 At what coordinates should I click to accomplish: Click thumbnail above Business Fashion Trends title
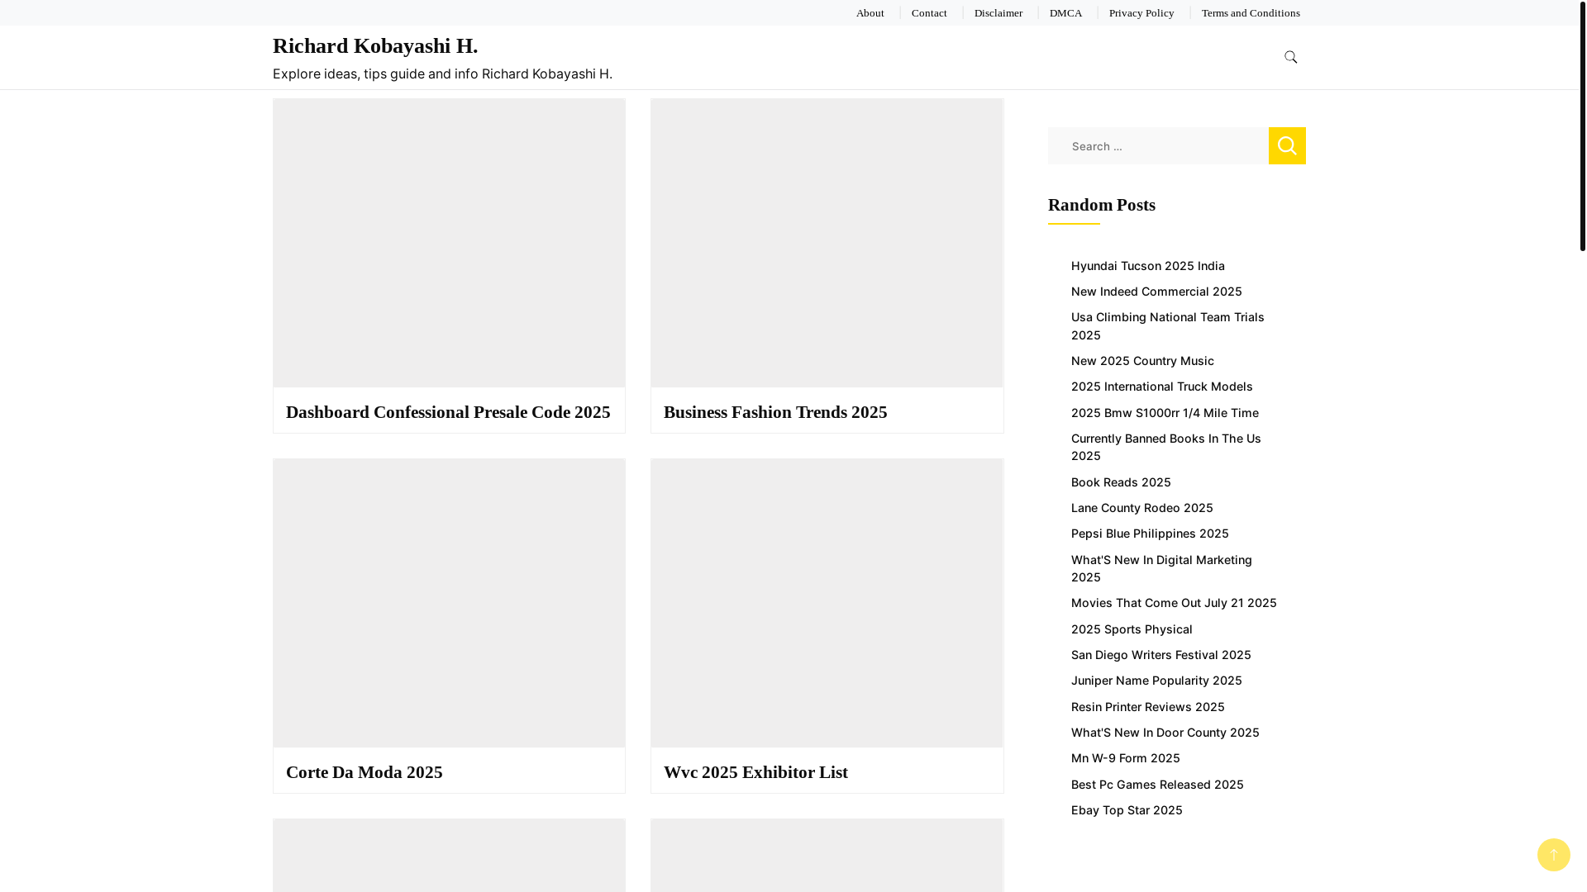coord(827,243)
